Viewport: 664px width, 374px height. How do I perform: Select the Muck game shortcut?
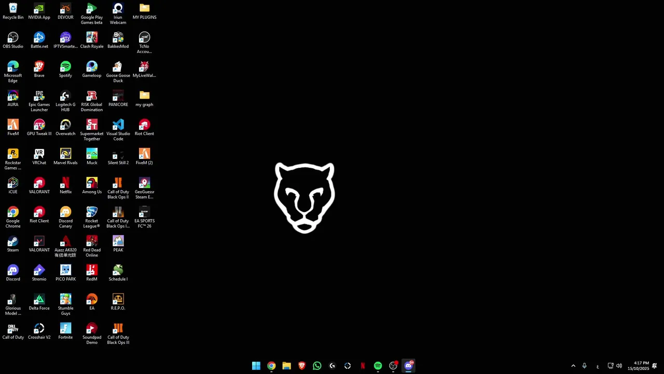(x=92, y=157)
